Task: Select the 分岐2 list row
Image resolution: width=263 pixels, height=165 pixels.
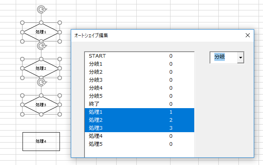Action: tap(140, 72)
